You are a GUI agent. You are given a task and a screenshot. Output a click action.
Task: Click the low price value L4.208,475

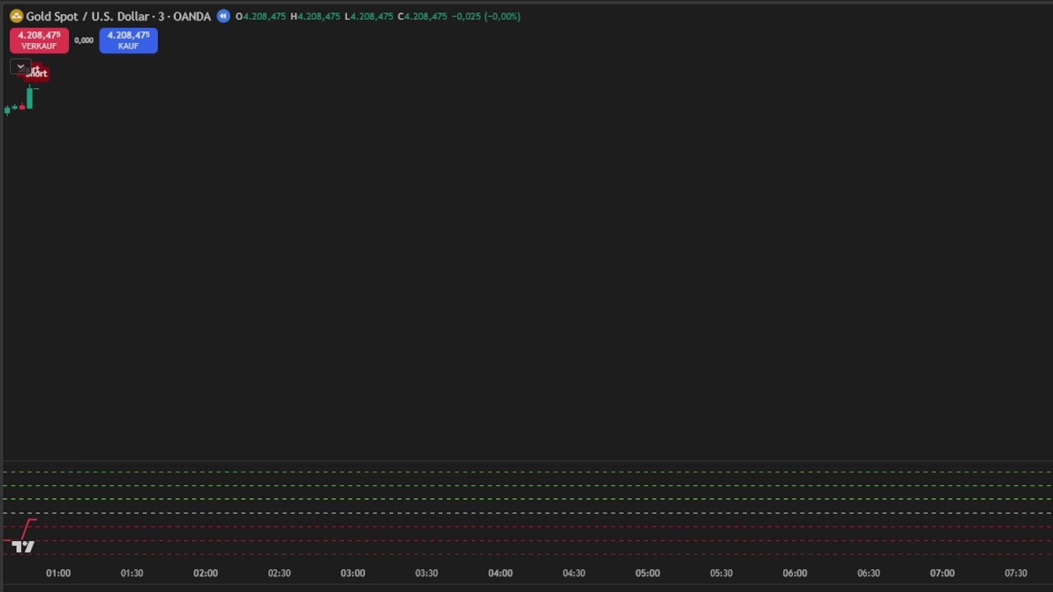(369, 16)
